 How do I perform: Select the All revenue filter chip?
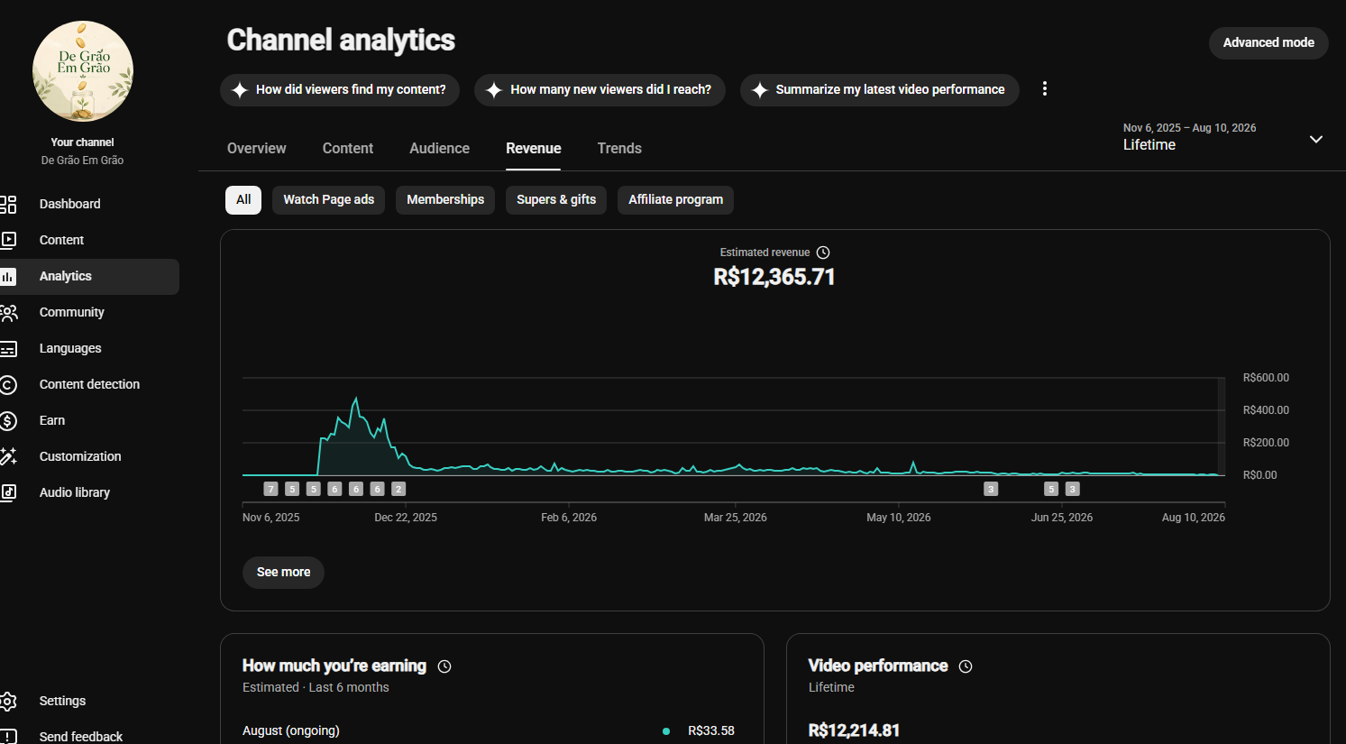pyautogui.click(x=243, y=199)
